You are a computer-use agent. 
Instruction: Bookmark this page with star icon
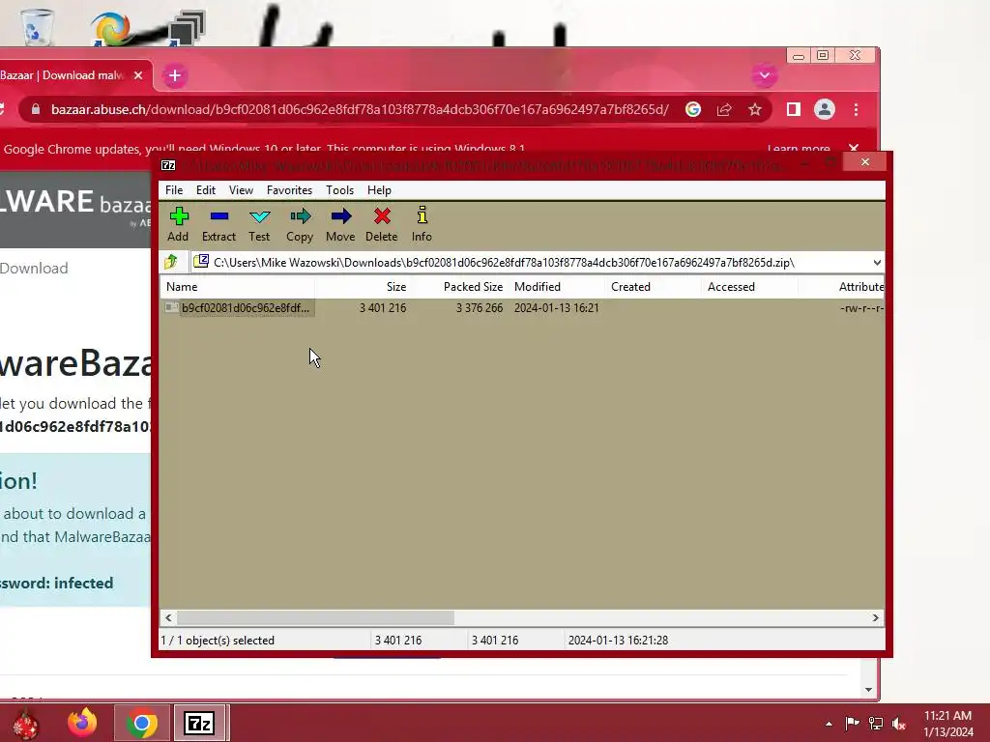[754, 109]
